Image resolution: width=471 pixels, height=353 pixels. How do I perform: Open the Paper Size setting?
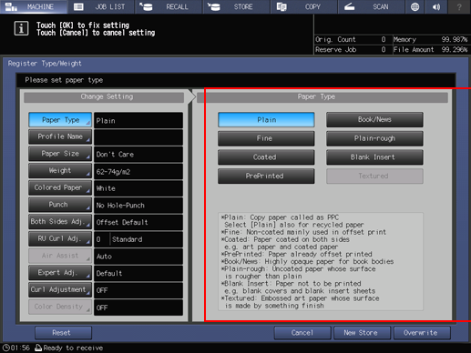60,154
